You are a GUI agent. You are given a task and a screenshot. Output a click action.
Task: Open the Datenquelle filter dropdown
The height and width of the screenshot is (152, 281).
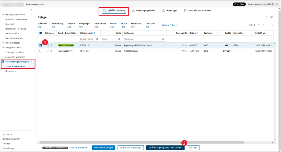[96, 27]
